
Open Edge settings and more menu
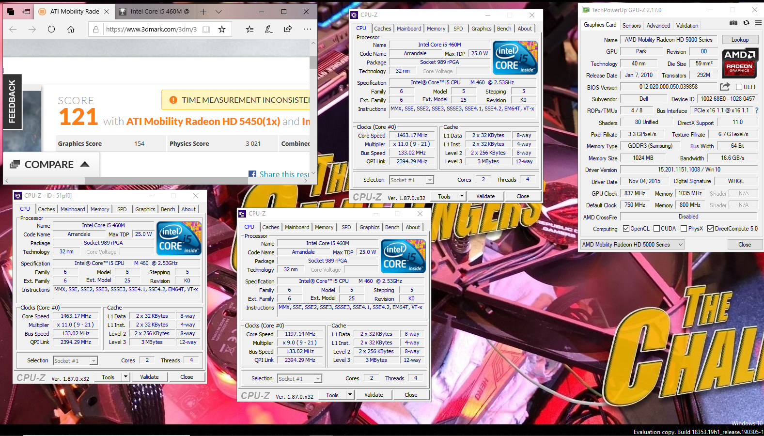308,29
